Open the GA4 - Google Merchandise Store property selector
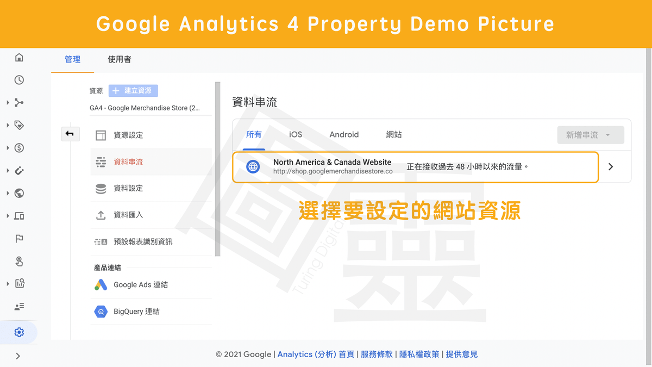The image size is (652, 367). pos(151,108)
